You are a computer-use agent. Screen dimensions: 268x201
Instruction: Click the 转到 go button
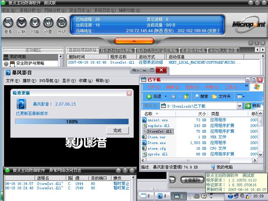[x=253, y=106]
